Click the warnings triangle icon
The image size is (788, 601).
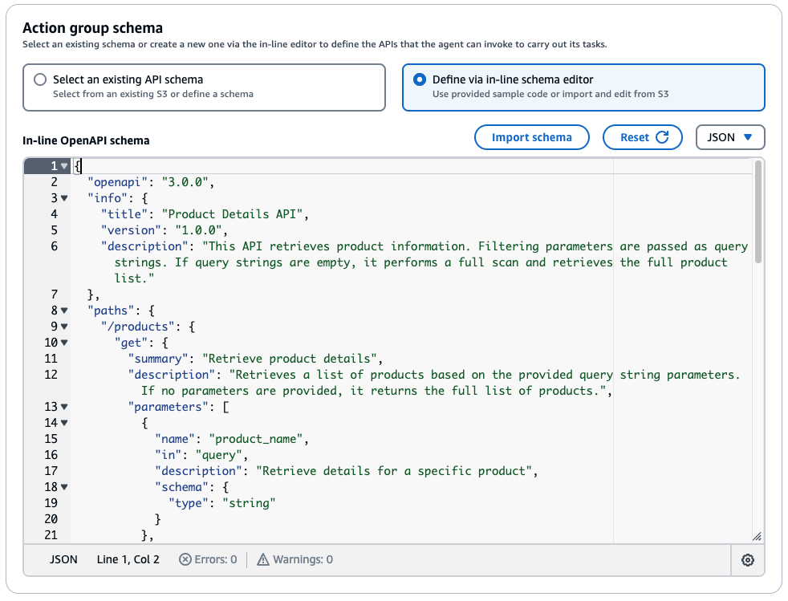pos(262,560)
